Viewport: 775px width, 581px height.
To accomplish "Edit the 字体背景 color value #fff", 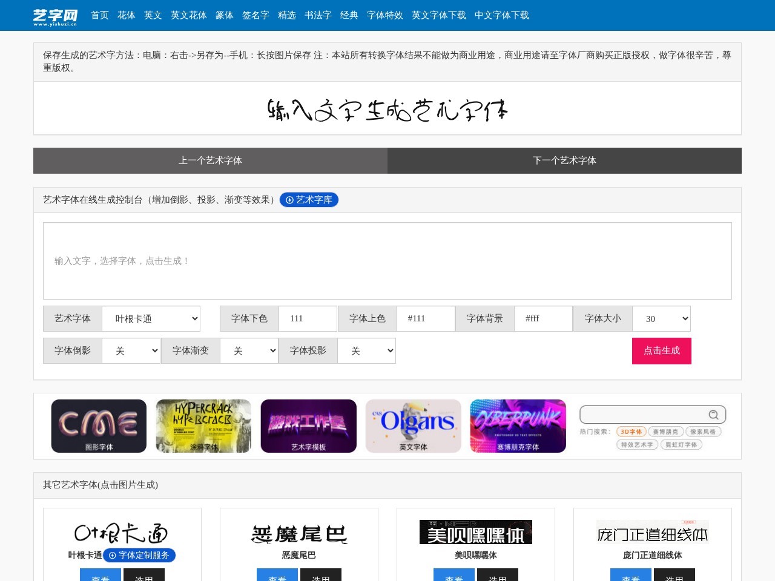I will pyautogui.click(x=543, y=318).
